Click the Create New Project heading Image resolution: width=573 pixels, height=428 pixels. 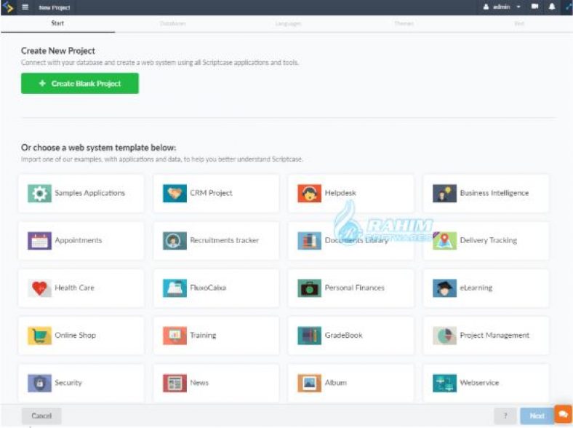[57, 51]
